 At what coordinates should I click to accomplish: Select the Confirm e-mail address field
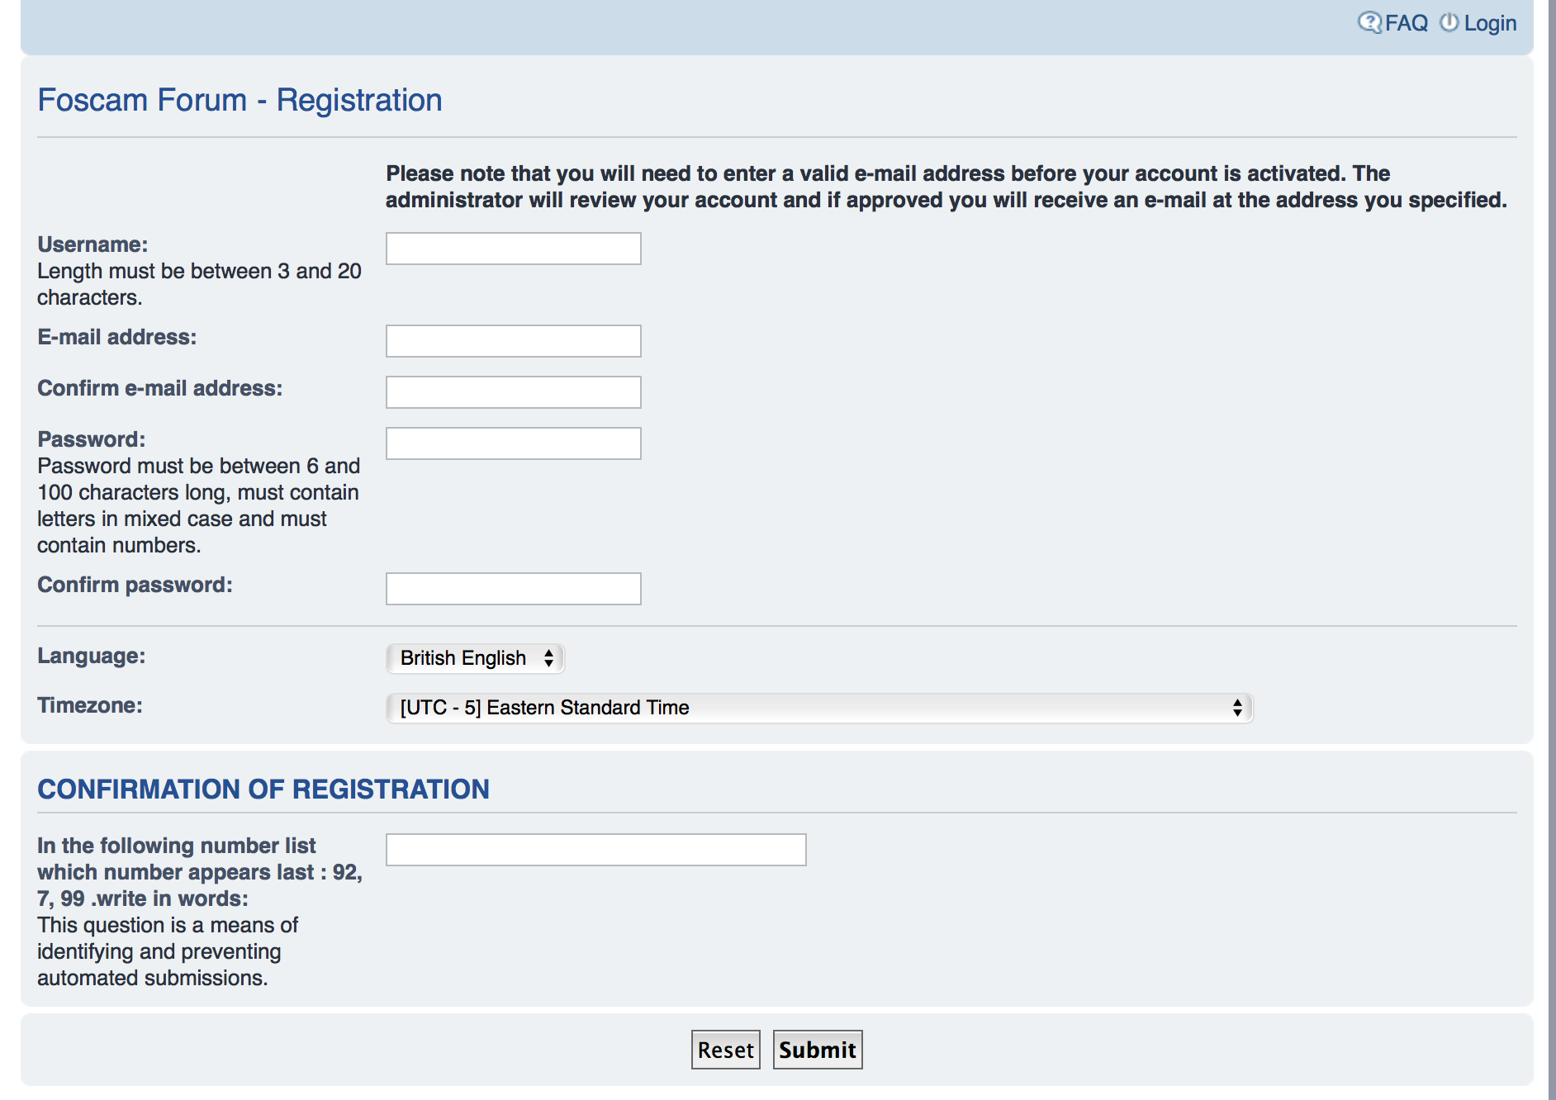click(x=514, y=392)
